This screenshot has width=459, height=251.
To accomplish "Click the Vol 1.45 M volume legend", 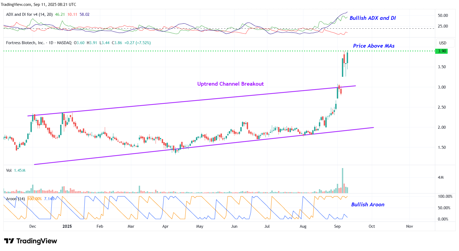I will pos(16,170).
